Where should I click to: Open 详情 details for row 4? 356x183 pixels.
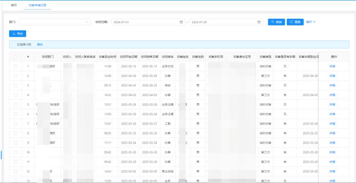tap(332, 95)
